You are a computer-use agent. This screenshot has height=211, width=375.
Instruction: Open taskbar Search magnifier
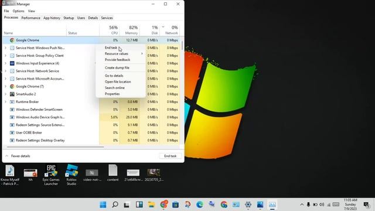[x=115, y=205]
